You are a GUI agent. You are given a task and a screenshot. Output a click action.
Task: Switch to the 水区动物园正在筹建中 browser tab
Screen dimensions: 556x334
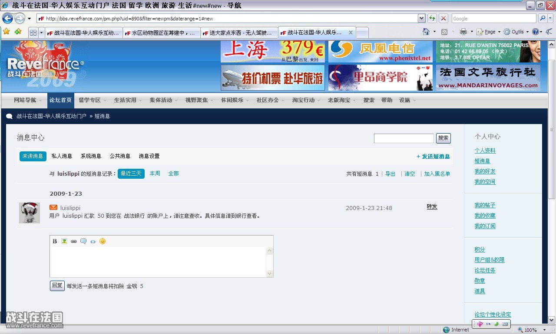click(x=161, y=33)
